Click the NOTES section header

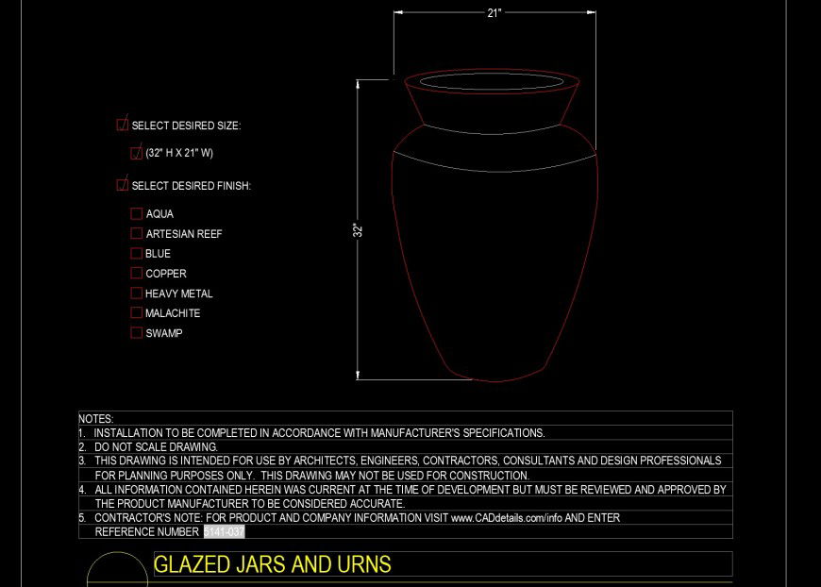pyautogui.click(x=92, y=418)
